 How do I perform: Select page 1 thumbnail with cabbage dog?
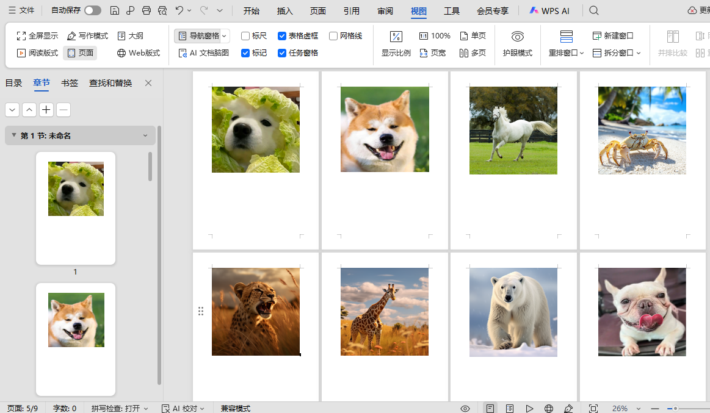[x=76, y=208]
